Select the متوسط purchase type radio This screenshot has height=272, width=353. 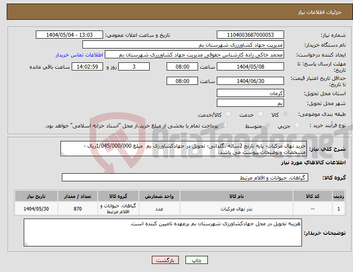pos(268,125)
